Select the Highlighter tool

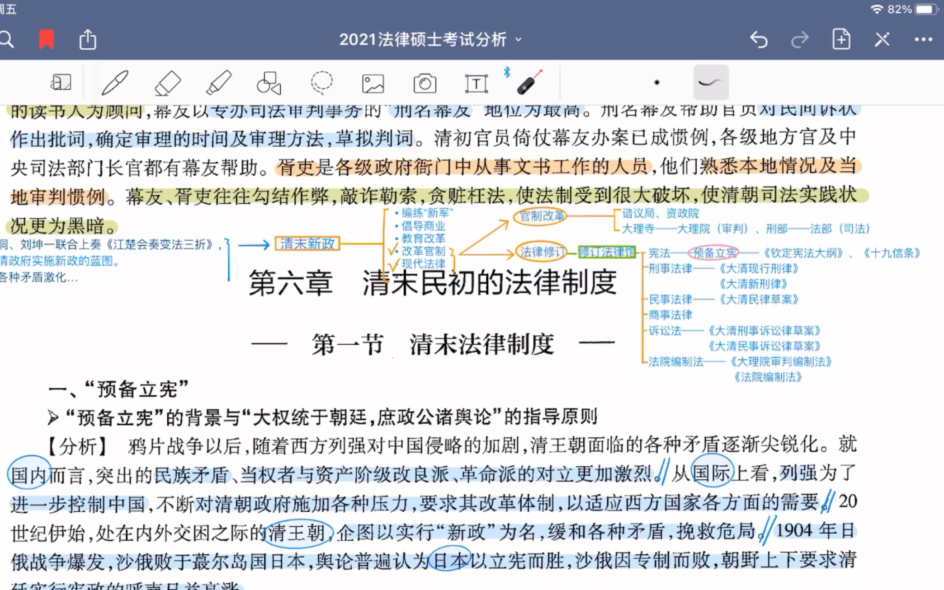point(219,83)
